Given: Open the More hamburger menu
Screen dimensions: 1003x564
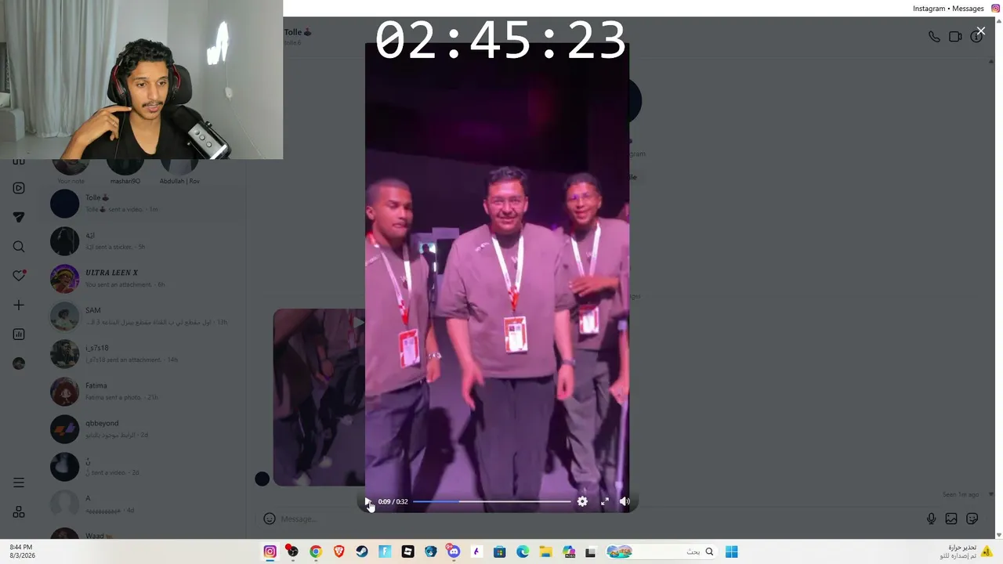Looking at the screenshot, I should point(19,483).
